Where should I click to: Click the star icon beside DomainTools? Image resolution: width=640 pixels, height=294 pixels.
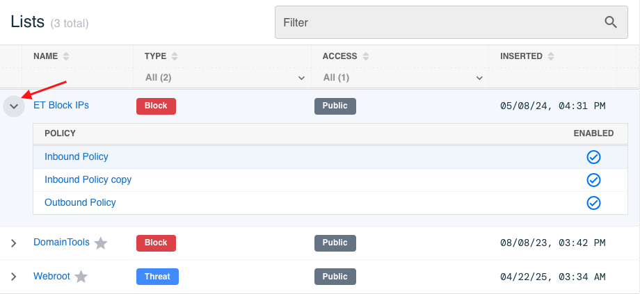[x=101, y=243]
